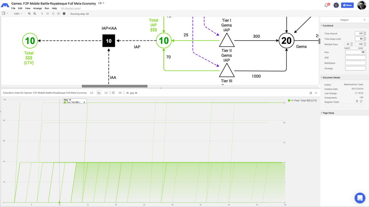The width and height of the screenshot is (369, 207).
Task: Click the Share button
Action: click(x=347, y=5)
